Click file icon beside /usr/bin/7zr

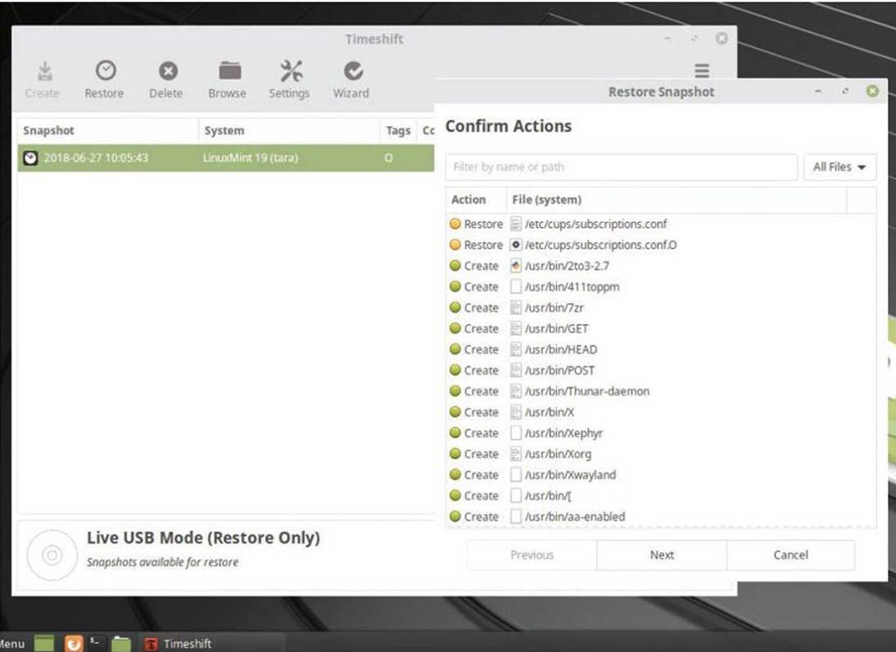516,308
